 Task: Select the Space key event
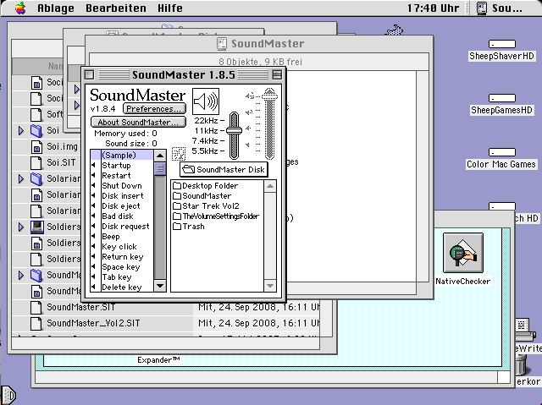(121, 267)
